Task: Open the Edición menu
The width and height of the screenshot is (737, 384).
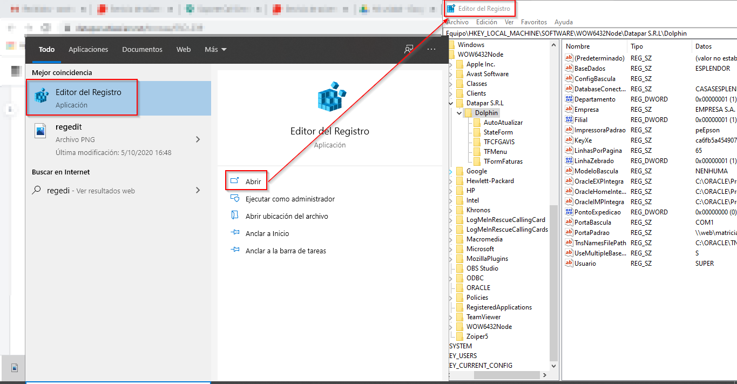Action: click(486, 22)
